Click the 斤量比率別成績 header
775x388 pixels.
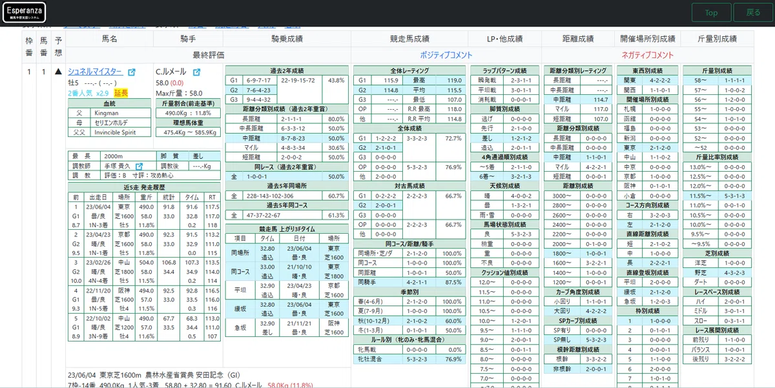[717, 157]
